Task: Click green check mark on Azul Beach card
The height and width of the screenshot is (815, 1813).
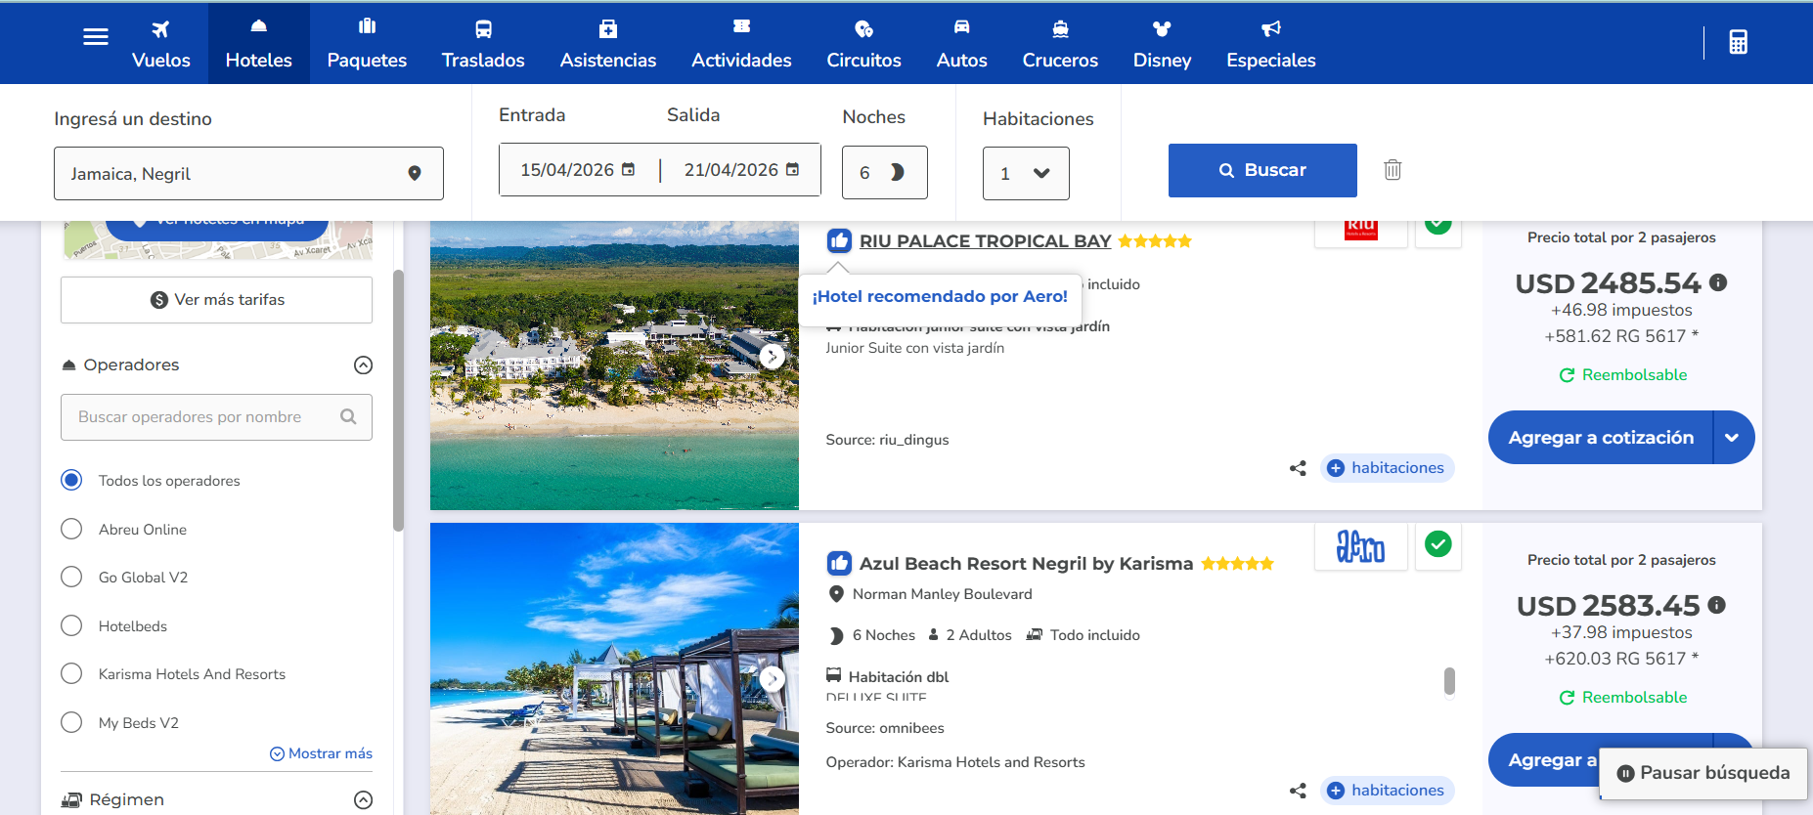Action: click(1437, 544)
